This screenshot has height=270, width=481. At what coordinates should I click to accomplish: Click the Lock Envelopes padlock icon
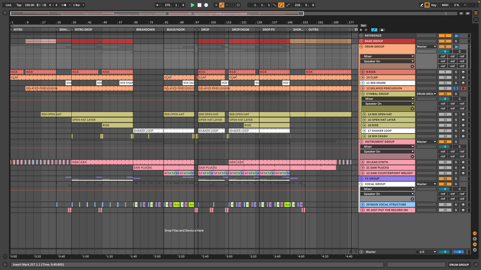click(382, 30)
